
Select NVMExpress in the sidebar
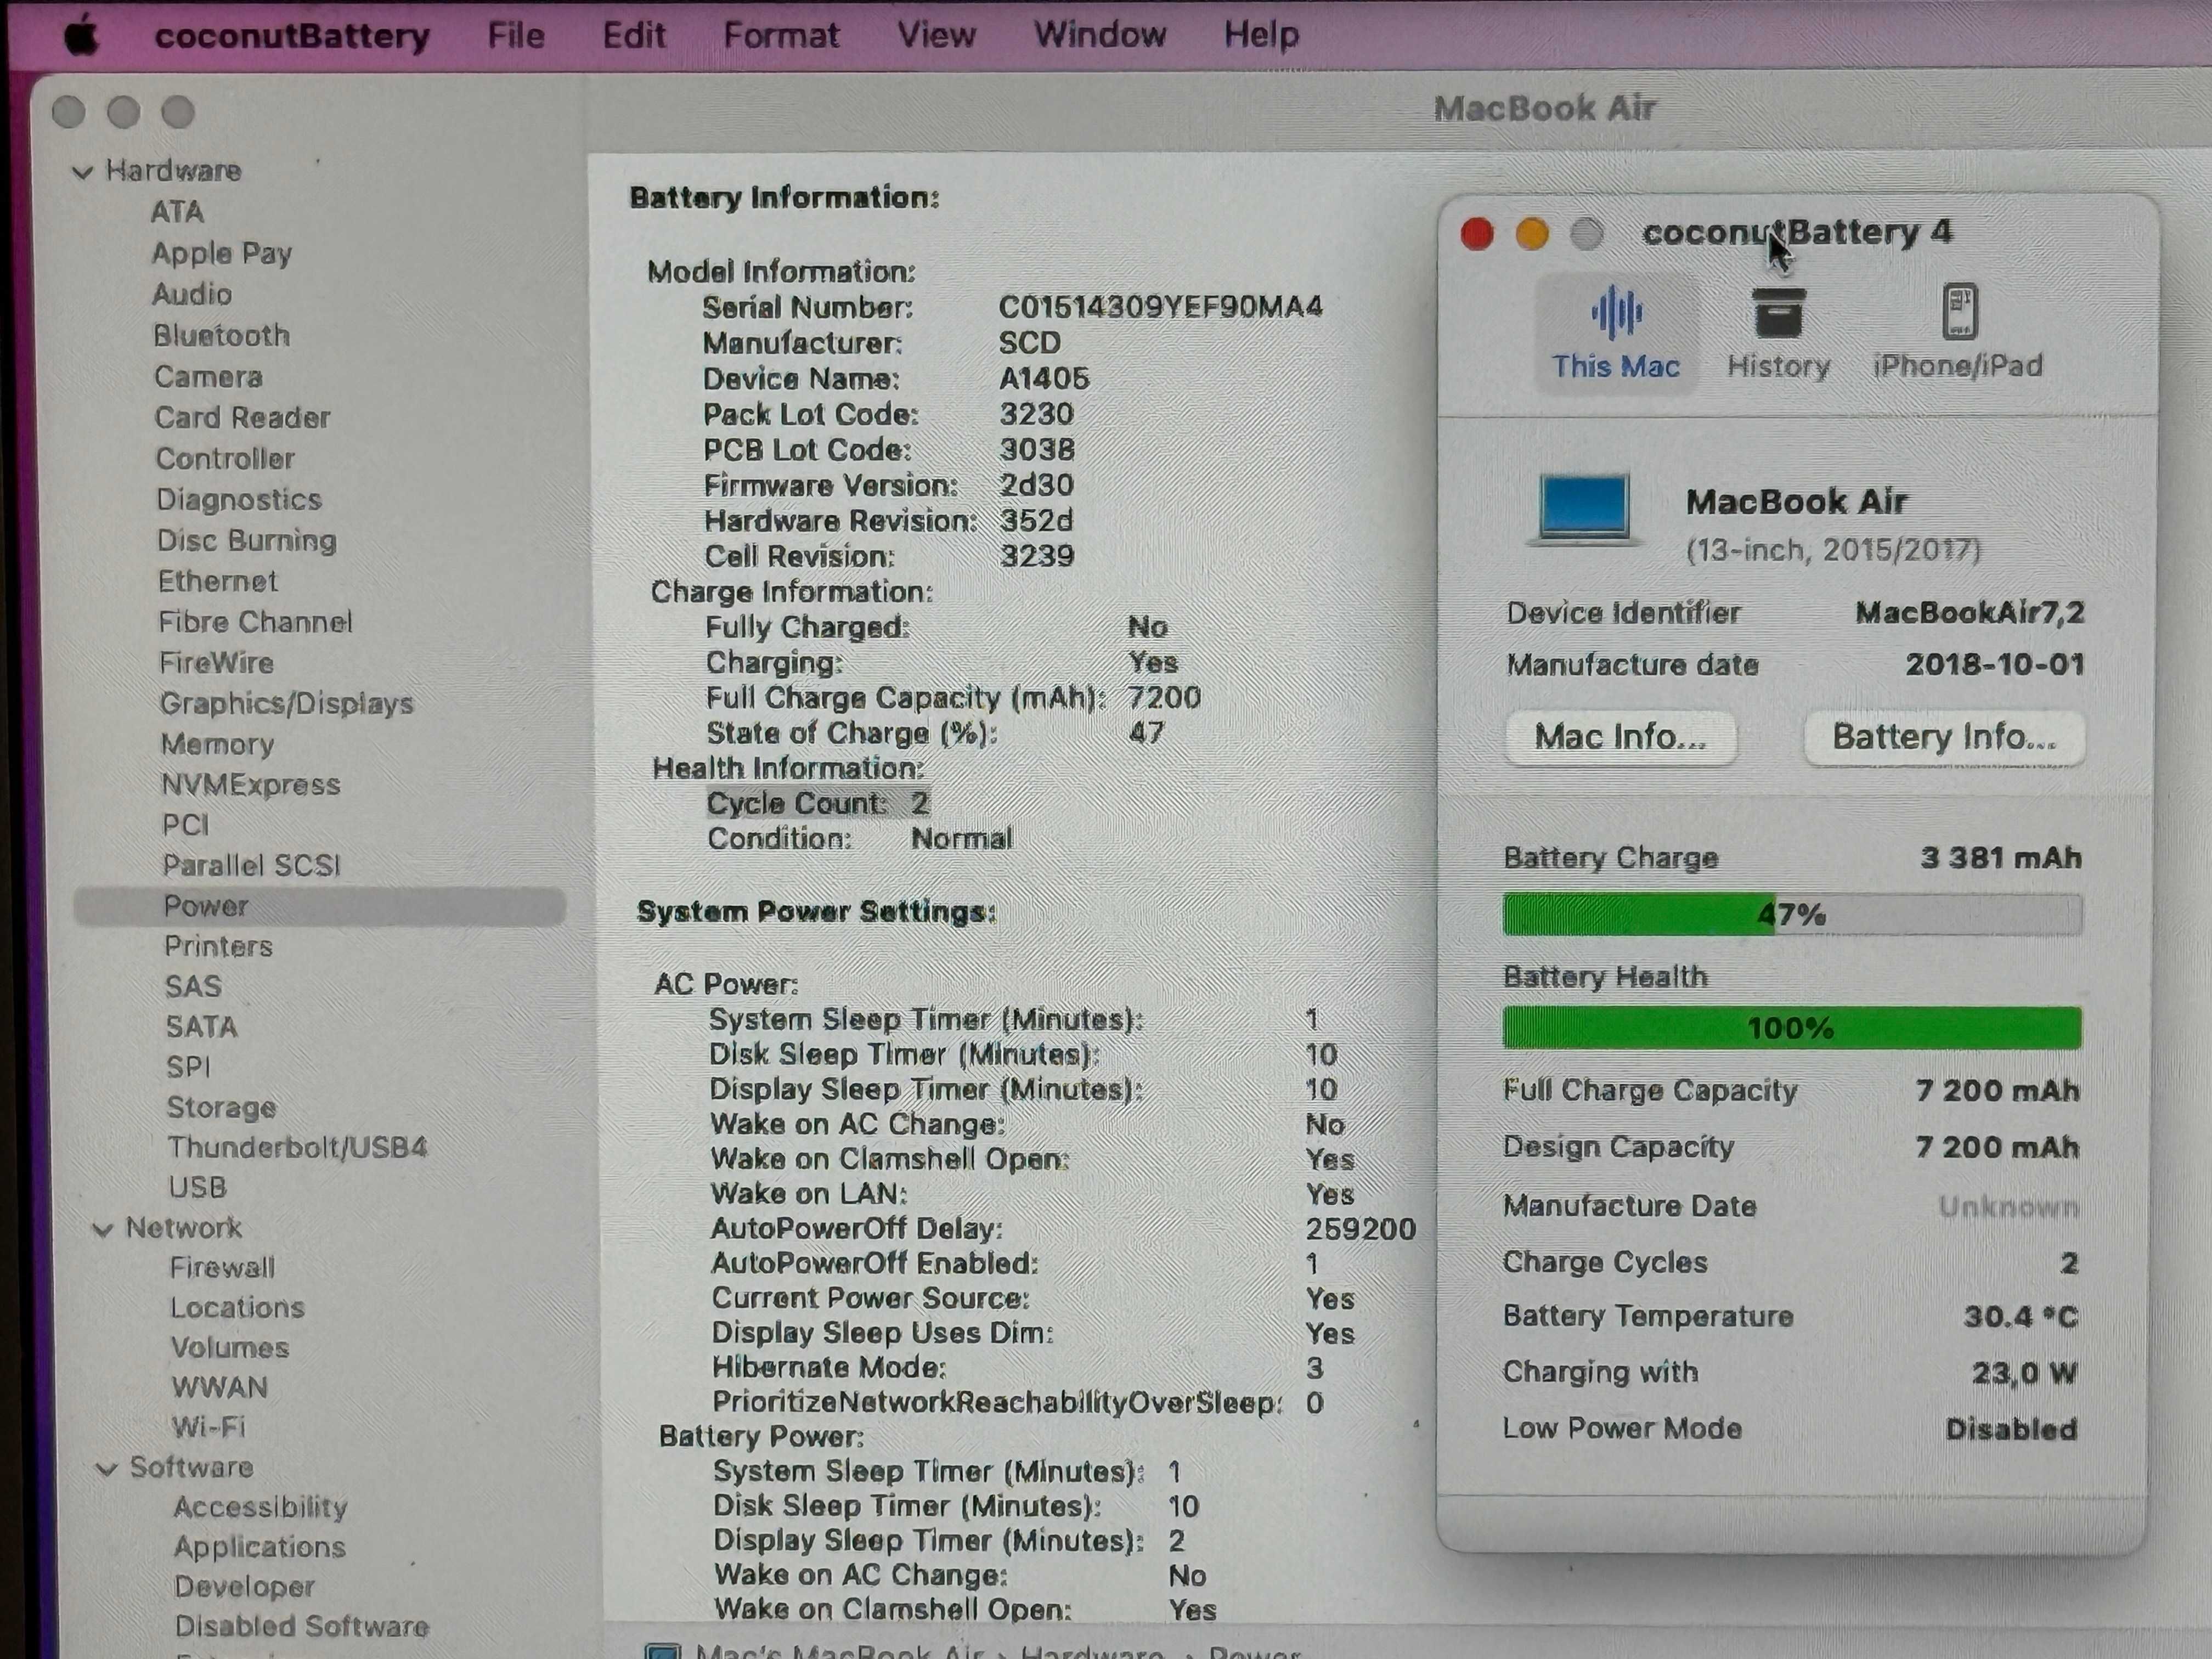pyautogui.click(x=251, y=785)
